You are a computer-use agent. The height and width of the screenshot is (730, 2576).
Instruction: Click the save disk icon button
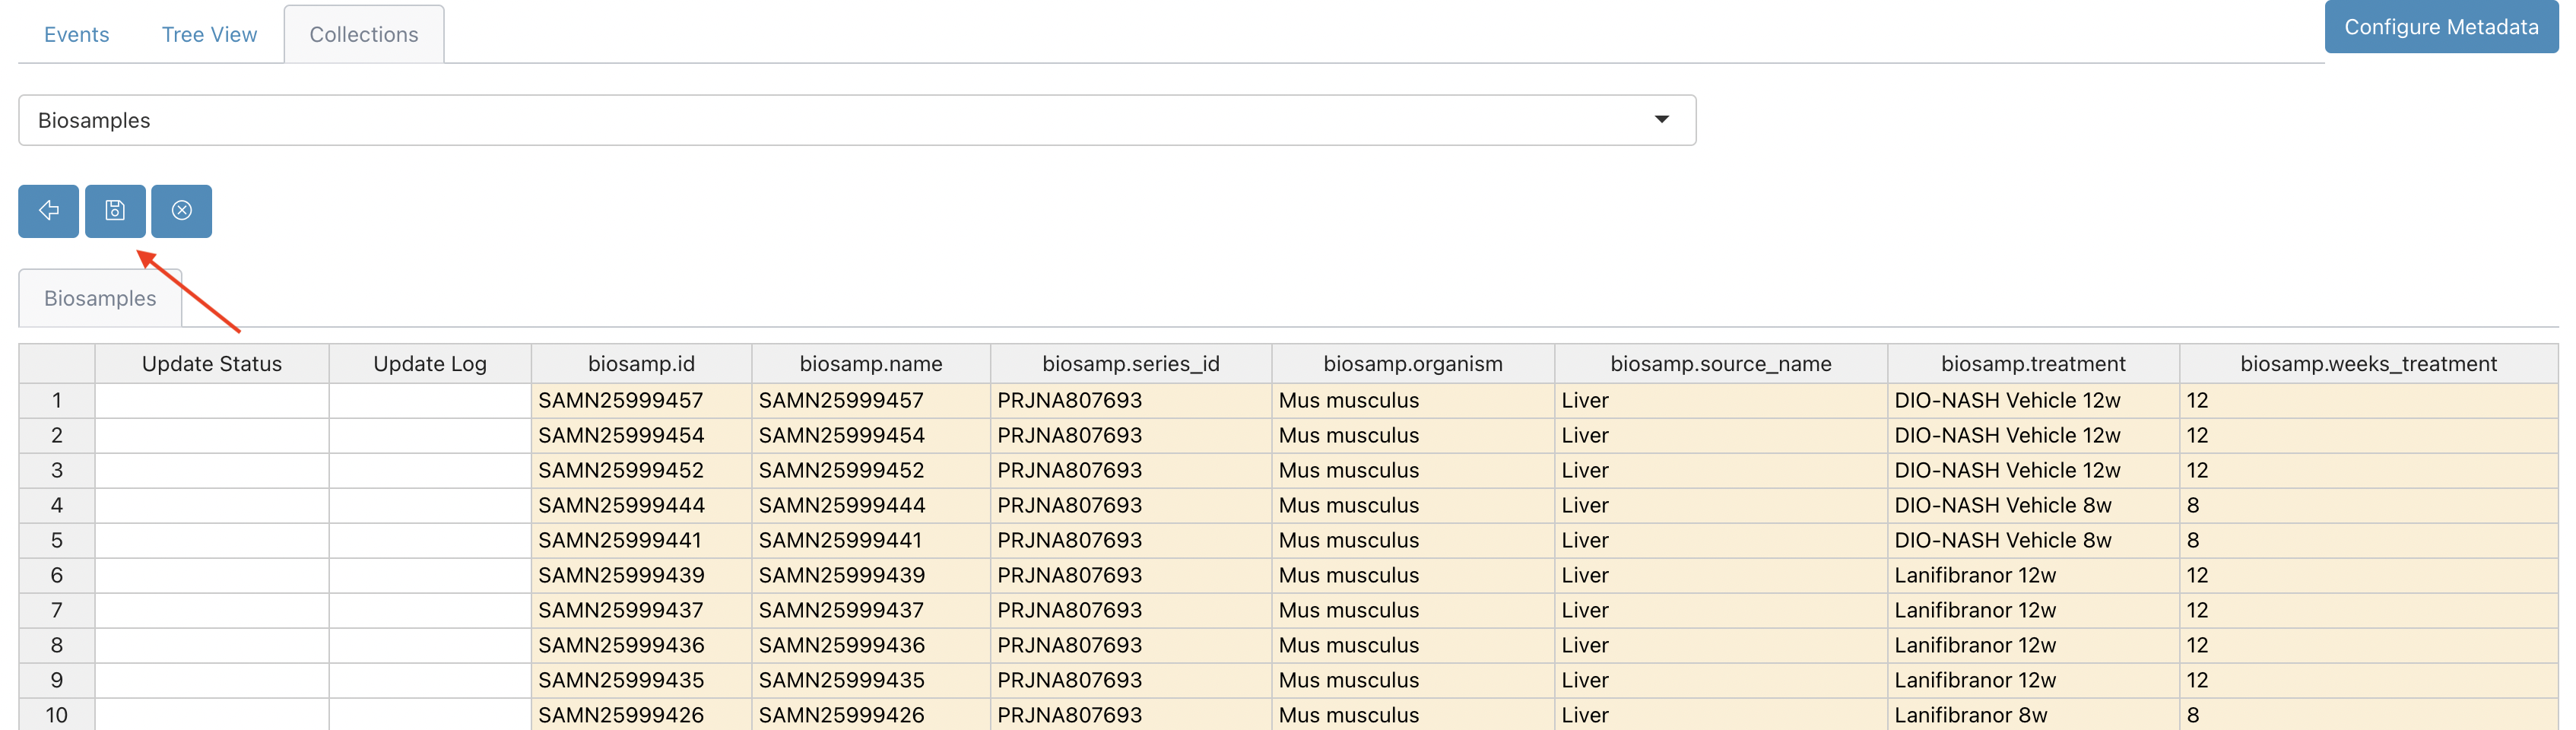coord(115,211)
